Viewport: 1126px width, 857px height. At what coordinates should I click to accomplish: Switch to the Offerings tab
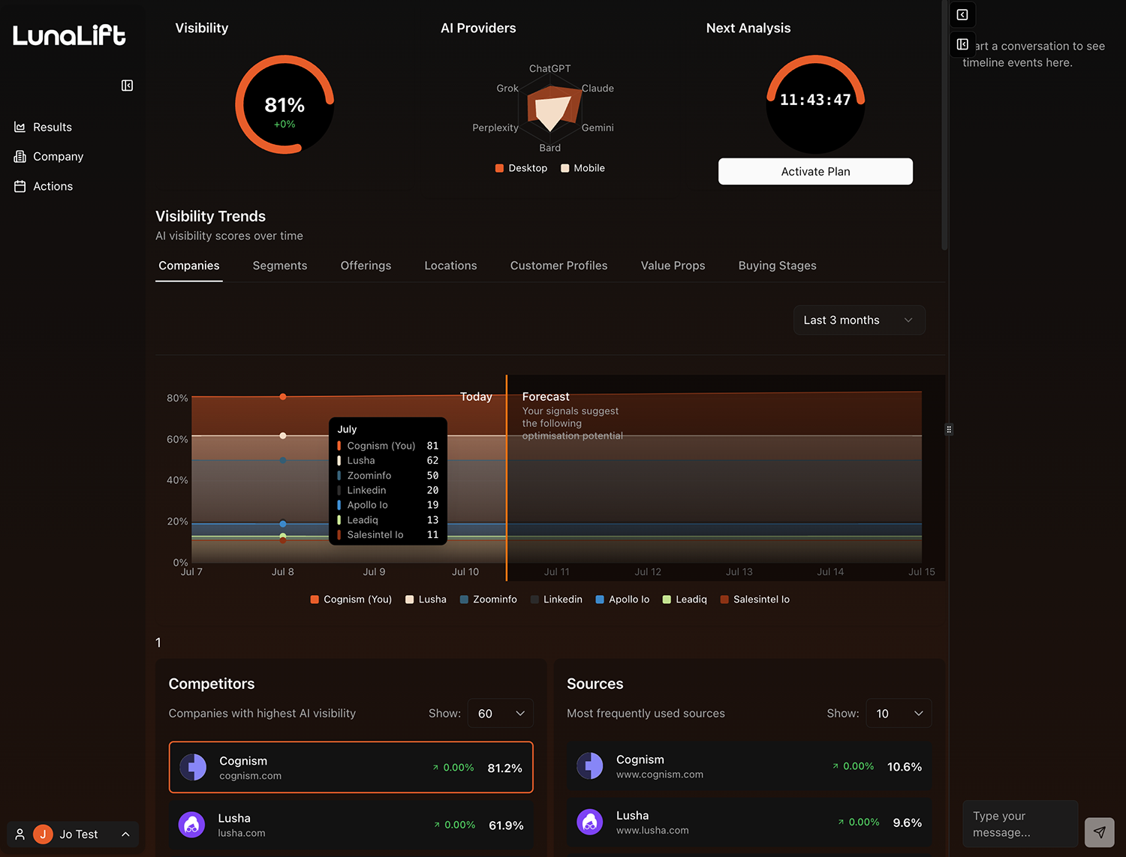(x=366, y=266)
